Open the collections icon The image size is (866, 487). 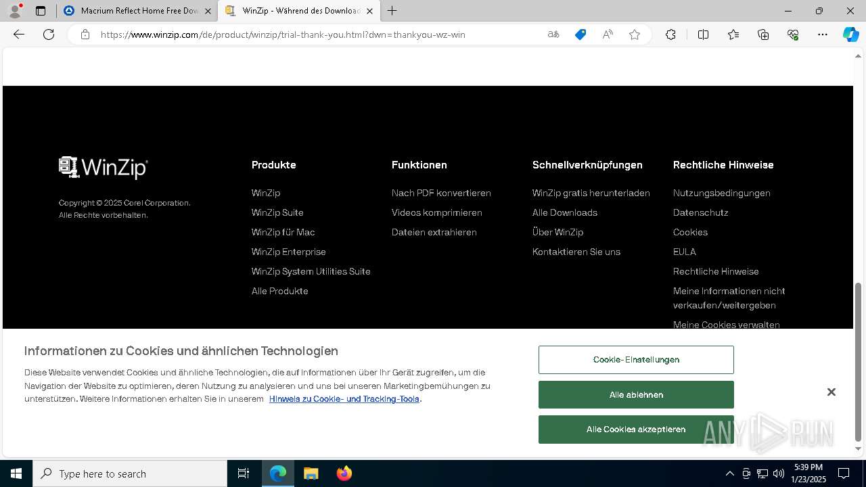coord(763,34)
